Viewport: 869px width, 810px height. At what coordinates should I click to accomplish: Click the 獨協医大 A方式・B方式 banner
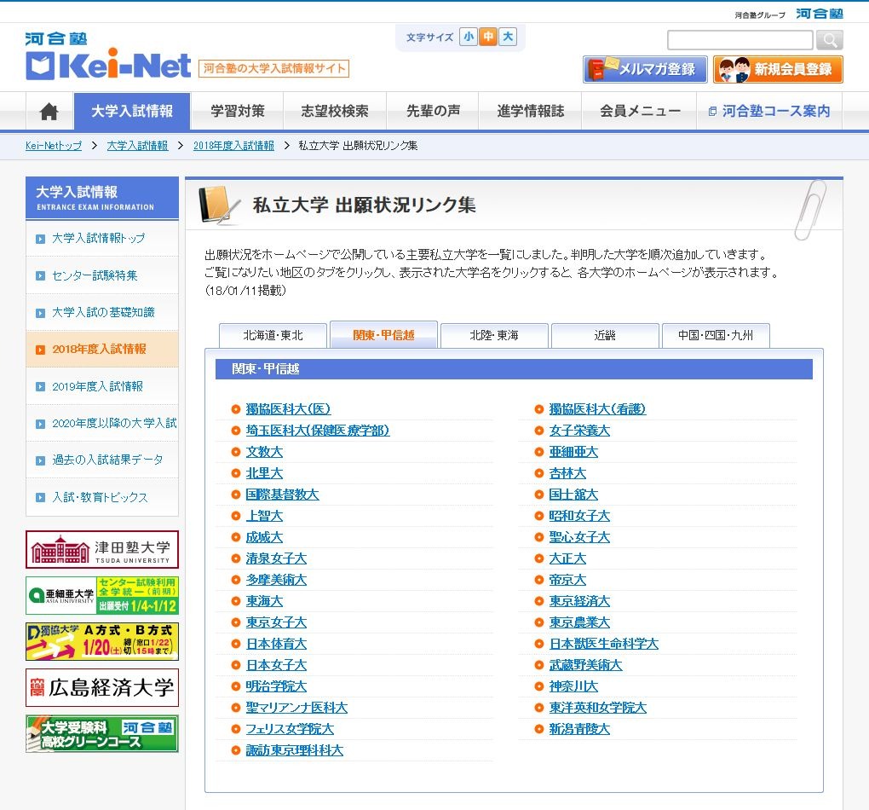101,642
